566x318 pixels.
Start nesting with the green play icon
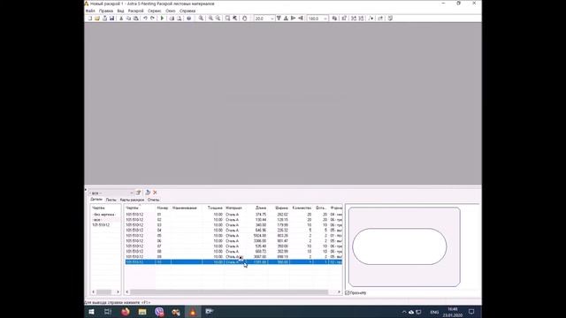click(162, 18)
